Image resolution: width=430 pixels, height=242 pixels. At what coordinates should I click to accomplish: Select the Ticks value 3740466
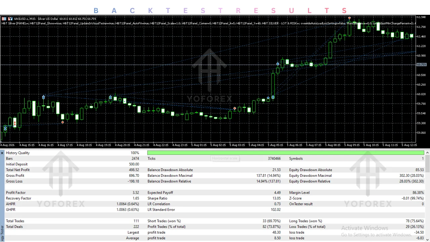click(x=274, y=159)
